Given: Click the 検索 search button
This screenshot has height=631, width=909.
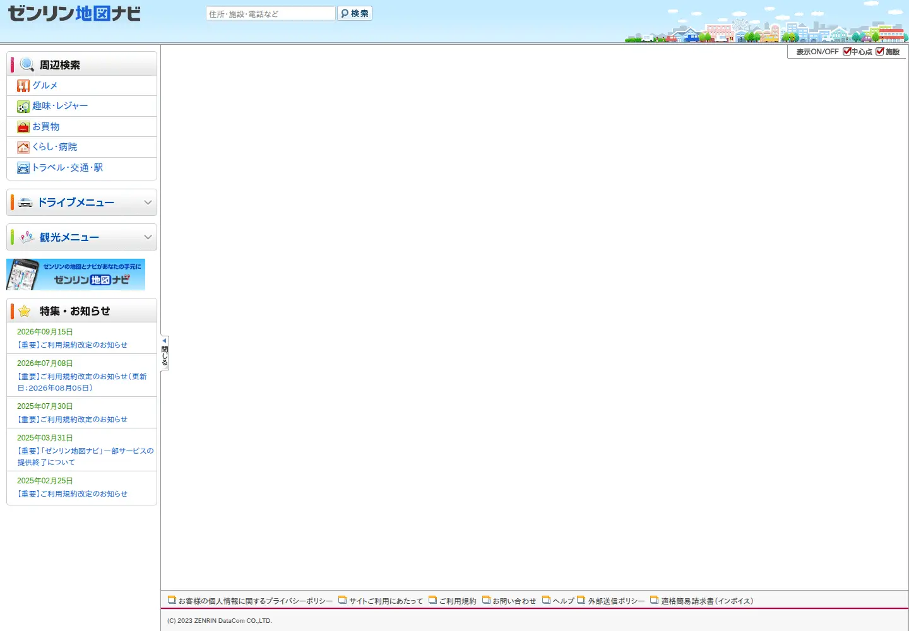Looking at the screenshot, I should click(355, 13).
